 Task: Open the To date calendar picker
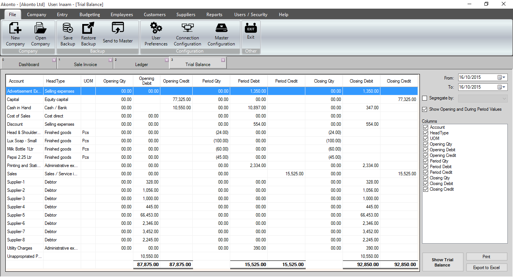[502, 87]
